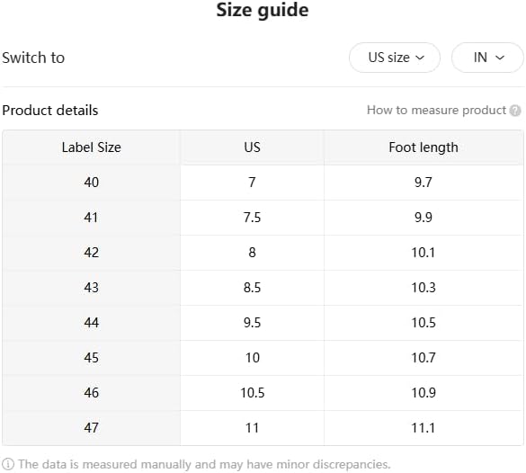
Task: Open the US size dropdown
Action: point(395,58)
